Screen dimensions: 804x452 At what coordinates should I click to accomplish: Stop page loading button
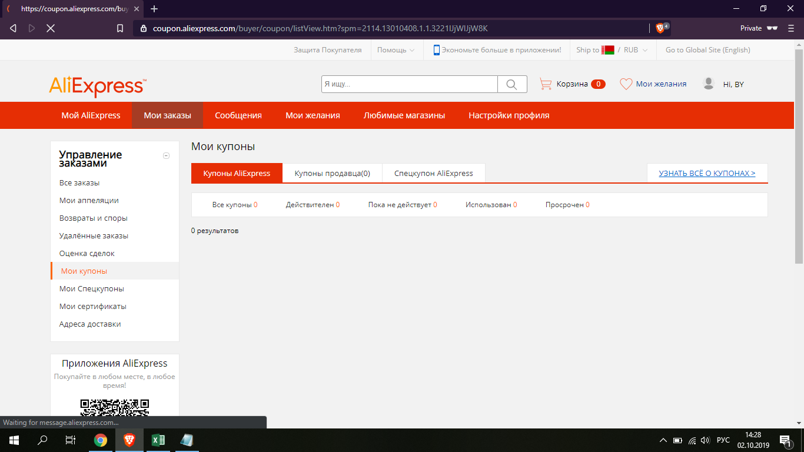click(51, 28)
